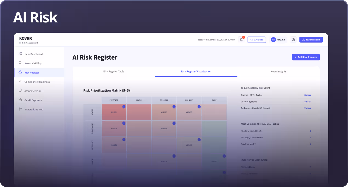Click the OA user avatar
This screenshot has width=348, height=187.
coord(273,40)
